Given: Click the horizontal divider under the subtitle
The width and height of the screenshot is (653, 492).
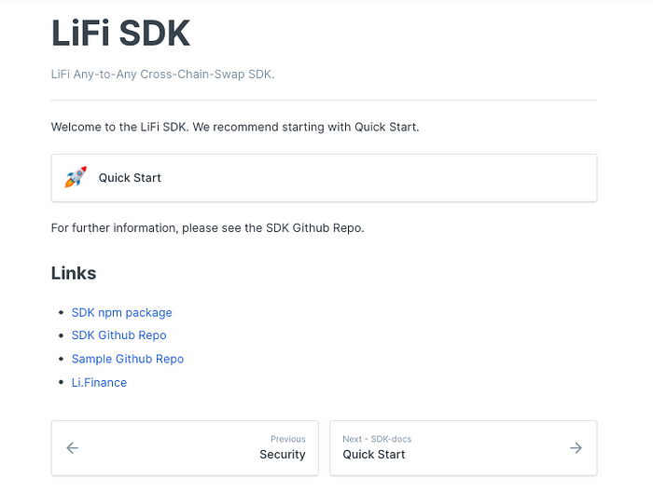Looking at the screenshot, I should point(324,101).
